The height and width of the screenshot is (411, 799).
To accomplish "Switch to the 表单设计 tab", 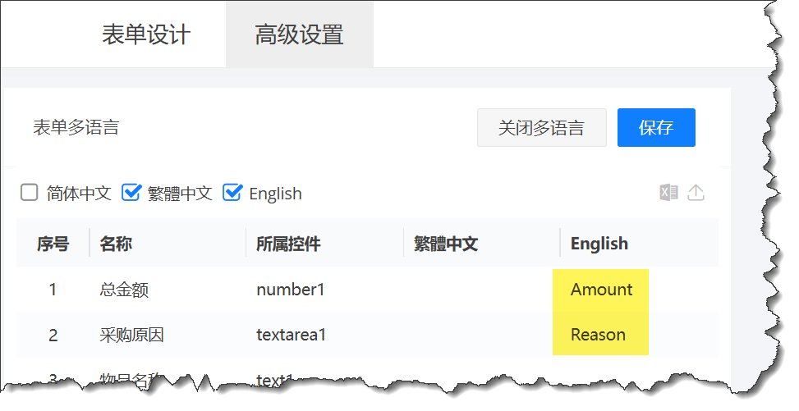I will point(146,34).
